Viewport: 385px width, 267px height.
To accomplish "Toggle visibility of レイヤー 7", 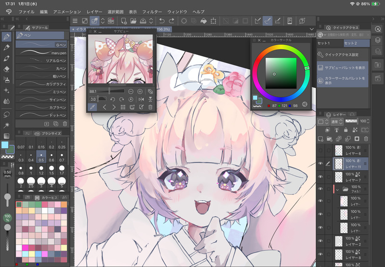I will click(x=320, y=177).
